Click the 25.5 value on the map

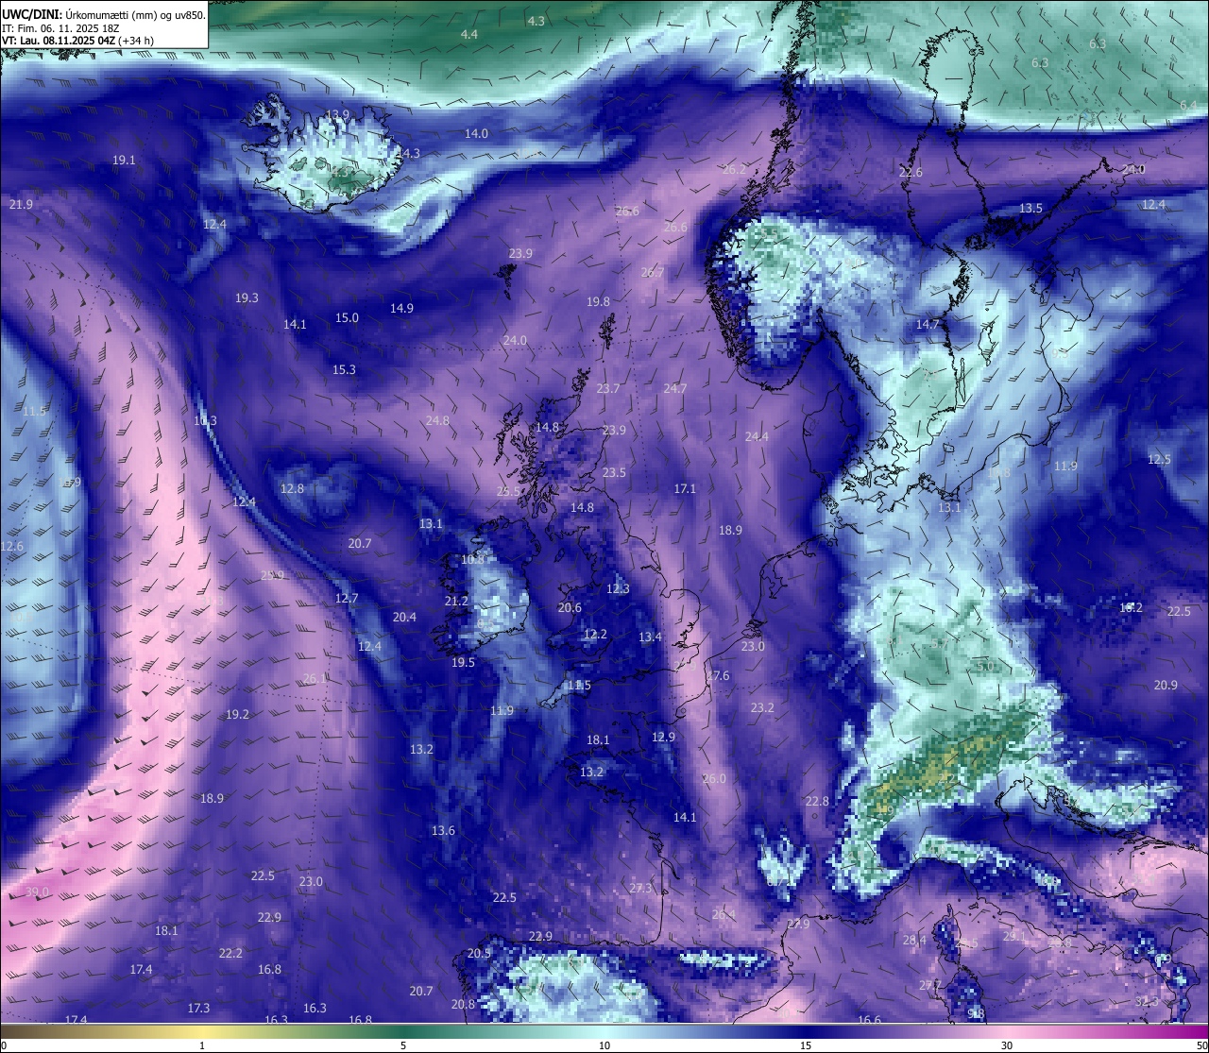[508, 492]
